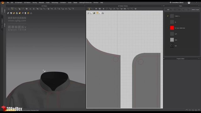201x113 pixels.
Task: Open the 2D Pattern menu
Action: click(x=27, y=3)
